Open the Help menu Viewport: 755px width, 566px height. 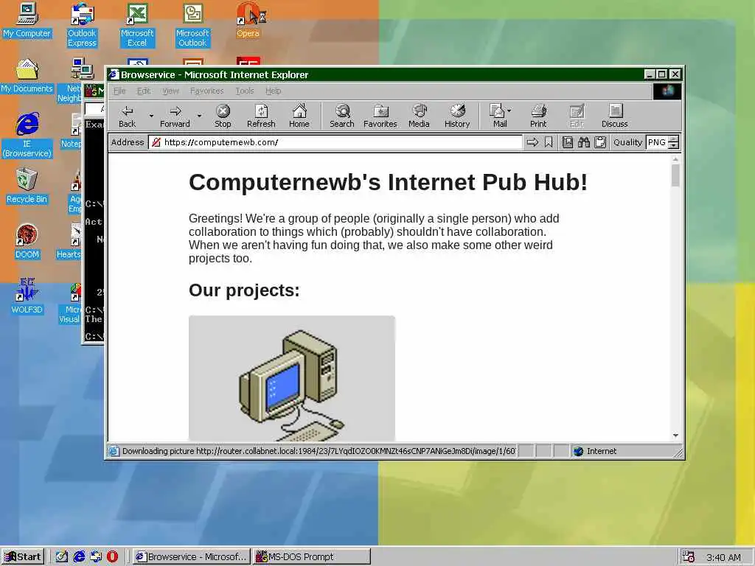[x=274, y=91]
